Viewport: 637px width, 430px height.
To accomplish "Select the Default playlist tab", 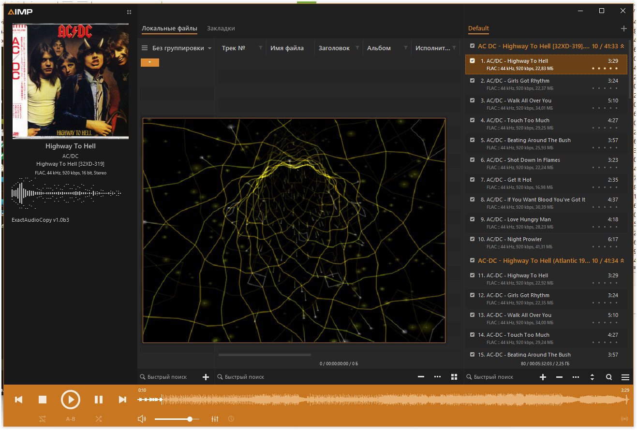I will pyautogui.click(x=478, y=29).
